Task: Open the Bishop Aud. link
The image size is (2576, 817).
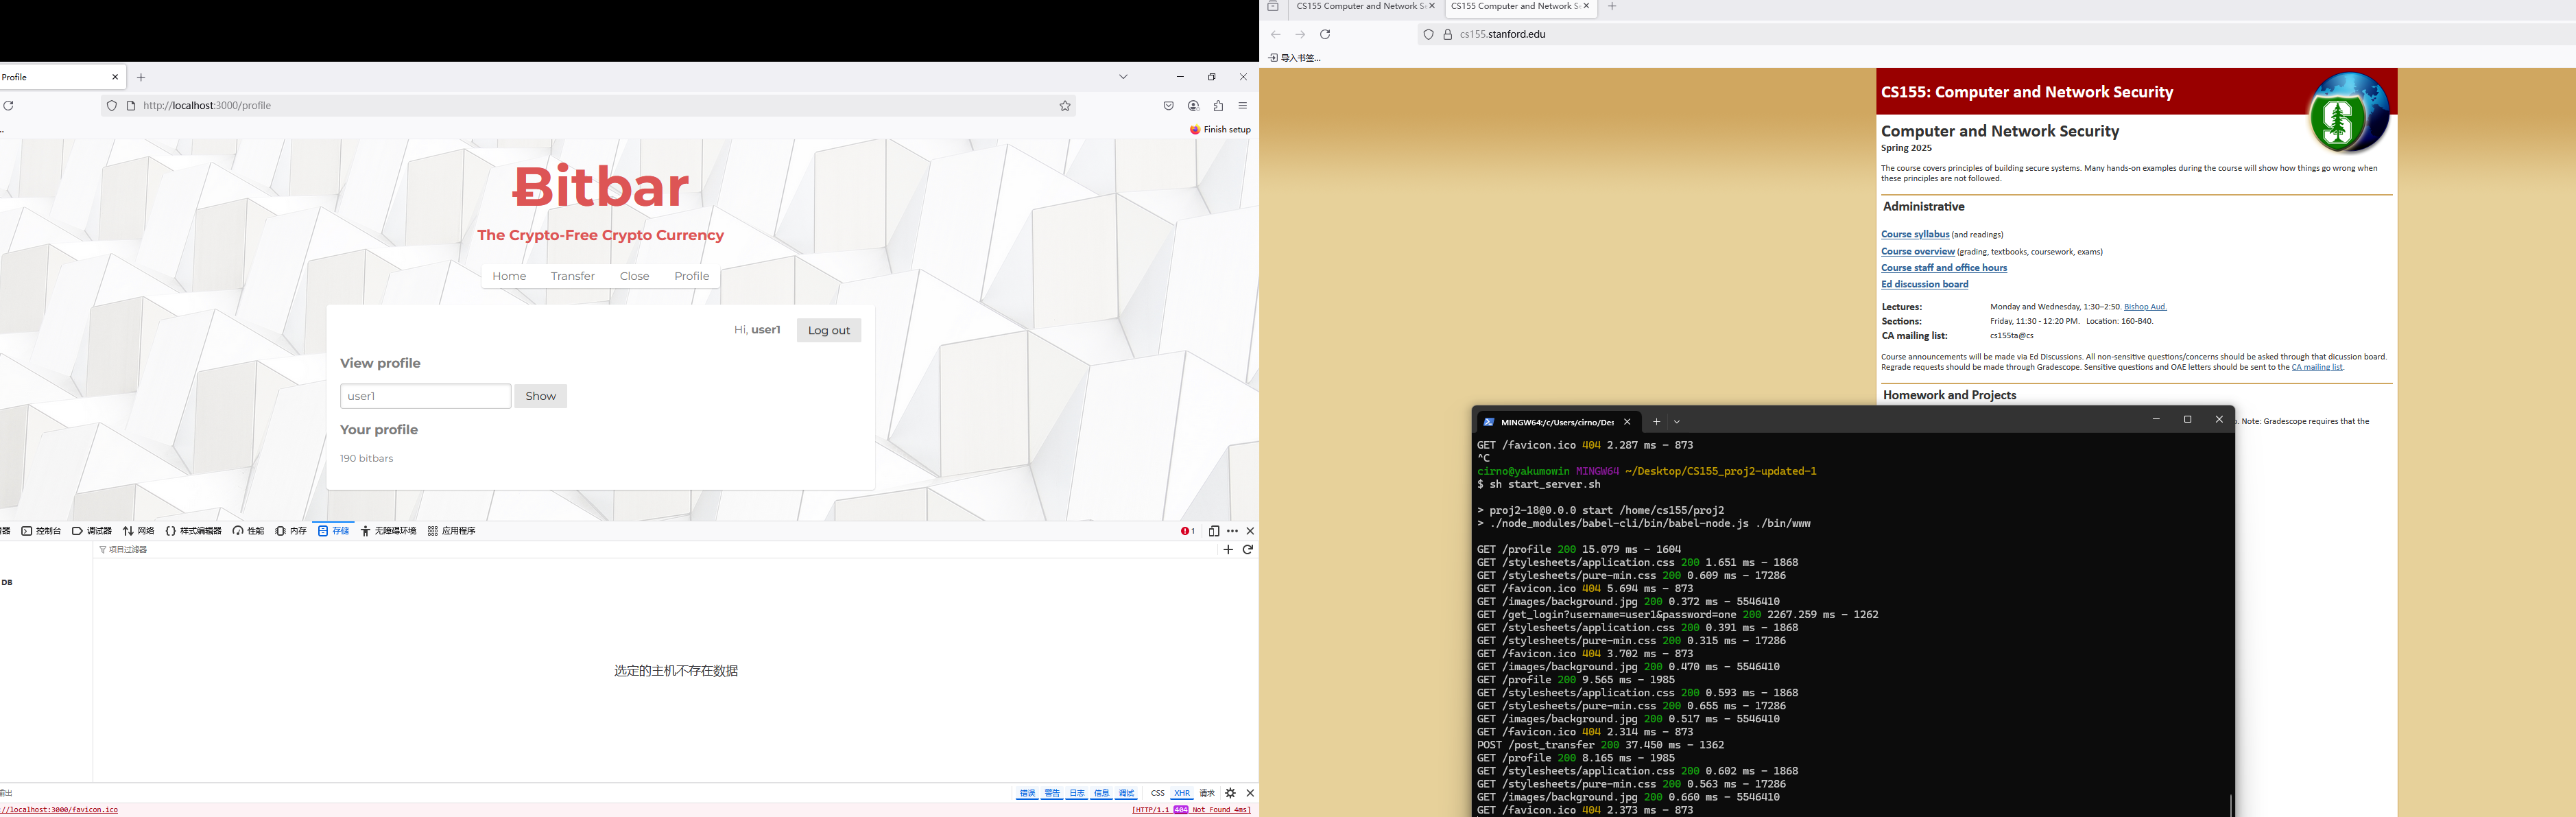Action: 2145,307
